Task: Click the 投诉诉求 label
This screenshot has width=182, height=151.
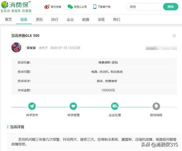Action: point(24,81)
